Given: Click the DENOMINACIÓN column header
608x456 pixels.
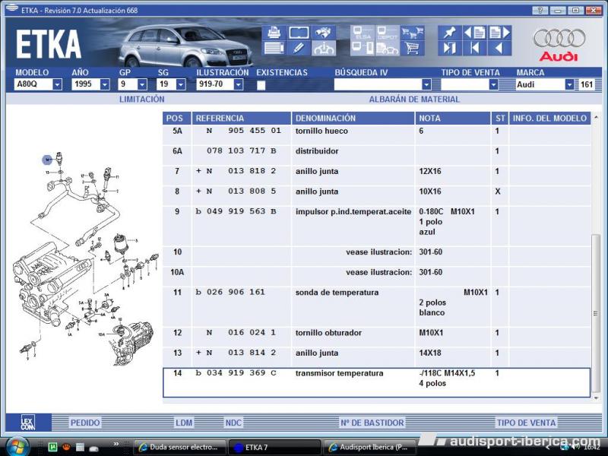Looking at the screenshot, I should 353,119.
